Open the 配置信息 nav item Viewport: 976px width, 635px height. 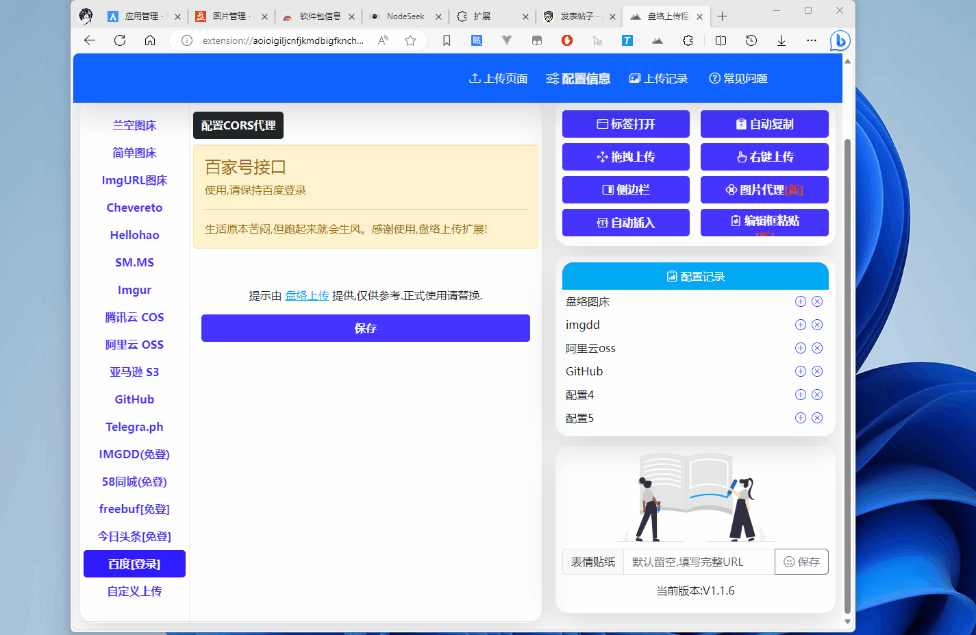coord(578,79)
